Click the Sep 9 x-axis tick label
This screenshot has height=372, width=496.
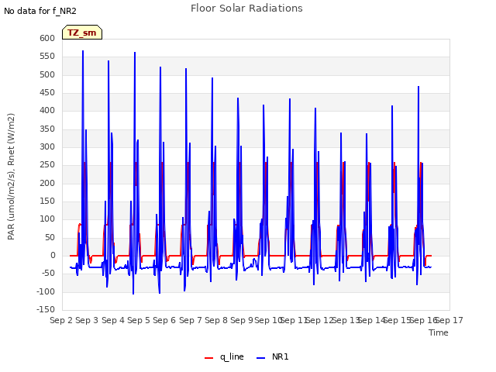[242, 320]
